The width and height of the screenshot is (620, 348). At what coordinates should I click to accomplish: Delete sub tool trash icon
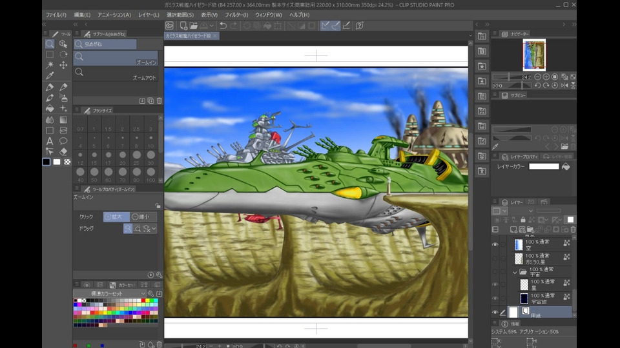click(160, 101)
